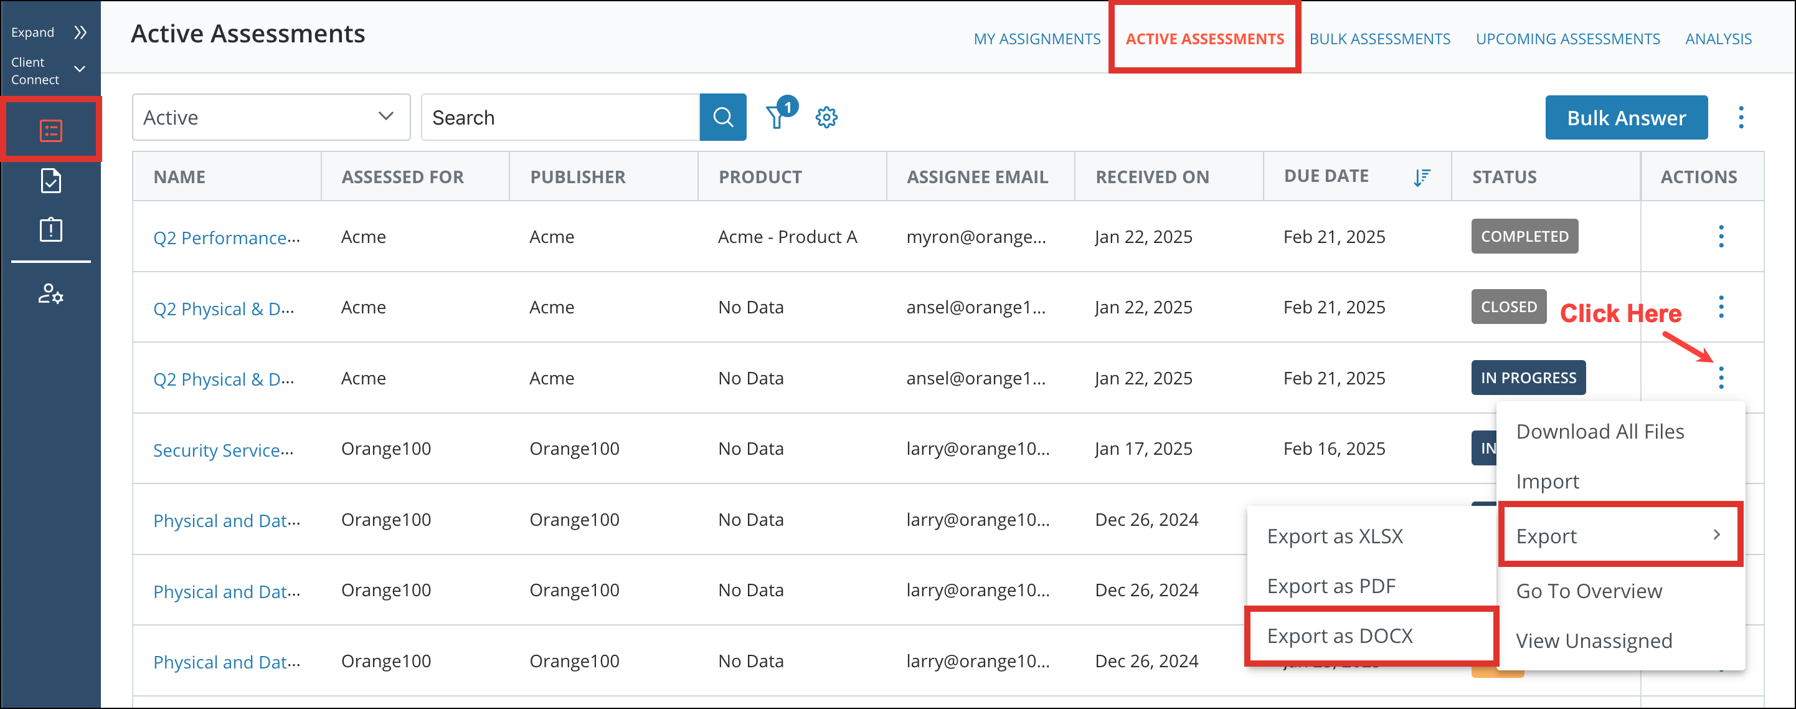Open actions menu for COMPLETED assessment row

(x=1720, y=237)
